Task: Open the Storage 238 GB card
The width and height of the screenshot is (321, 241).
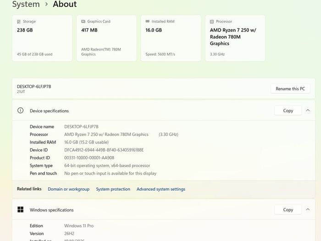Action: coord(42,38)
